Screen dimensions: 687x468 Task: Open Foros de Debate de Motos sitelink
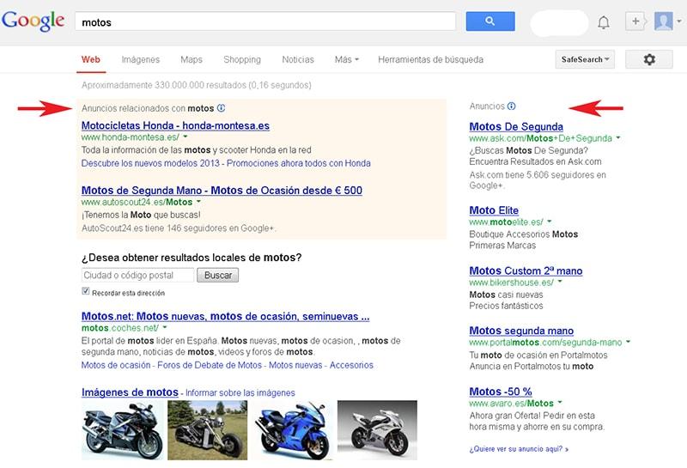210,365
